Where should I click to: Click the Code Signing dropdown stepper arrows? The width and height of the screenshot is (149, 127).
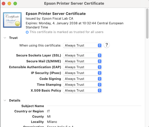[x=100, y=79]
